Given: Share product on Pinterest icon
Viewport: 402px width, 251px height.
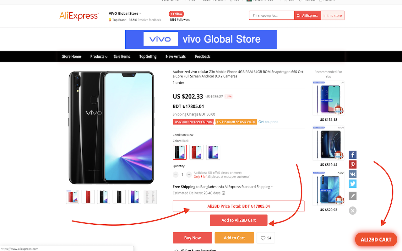Looking at the screenshot, I should [x=353, y=165].
